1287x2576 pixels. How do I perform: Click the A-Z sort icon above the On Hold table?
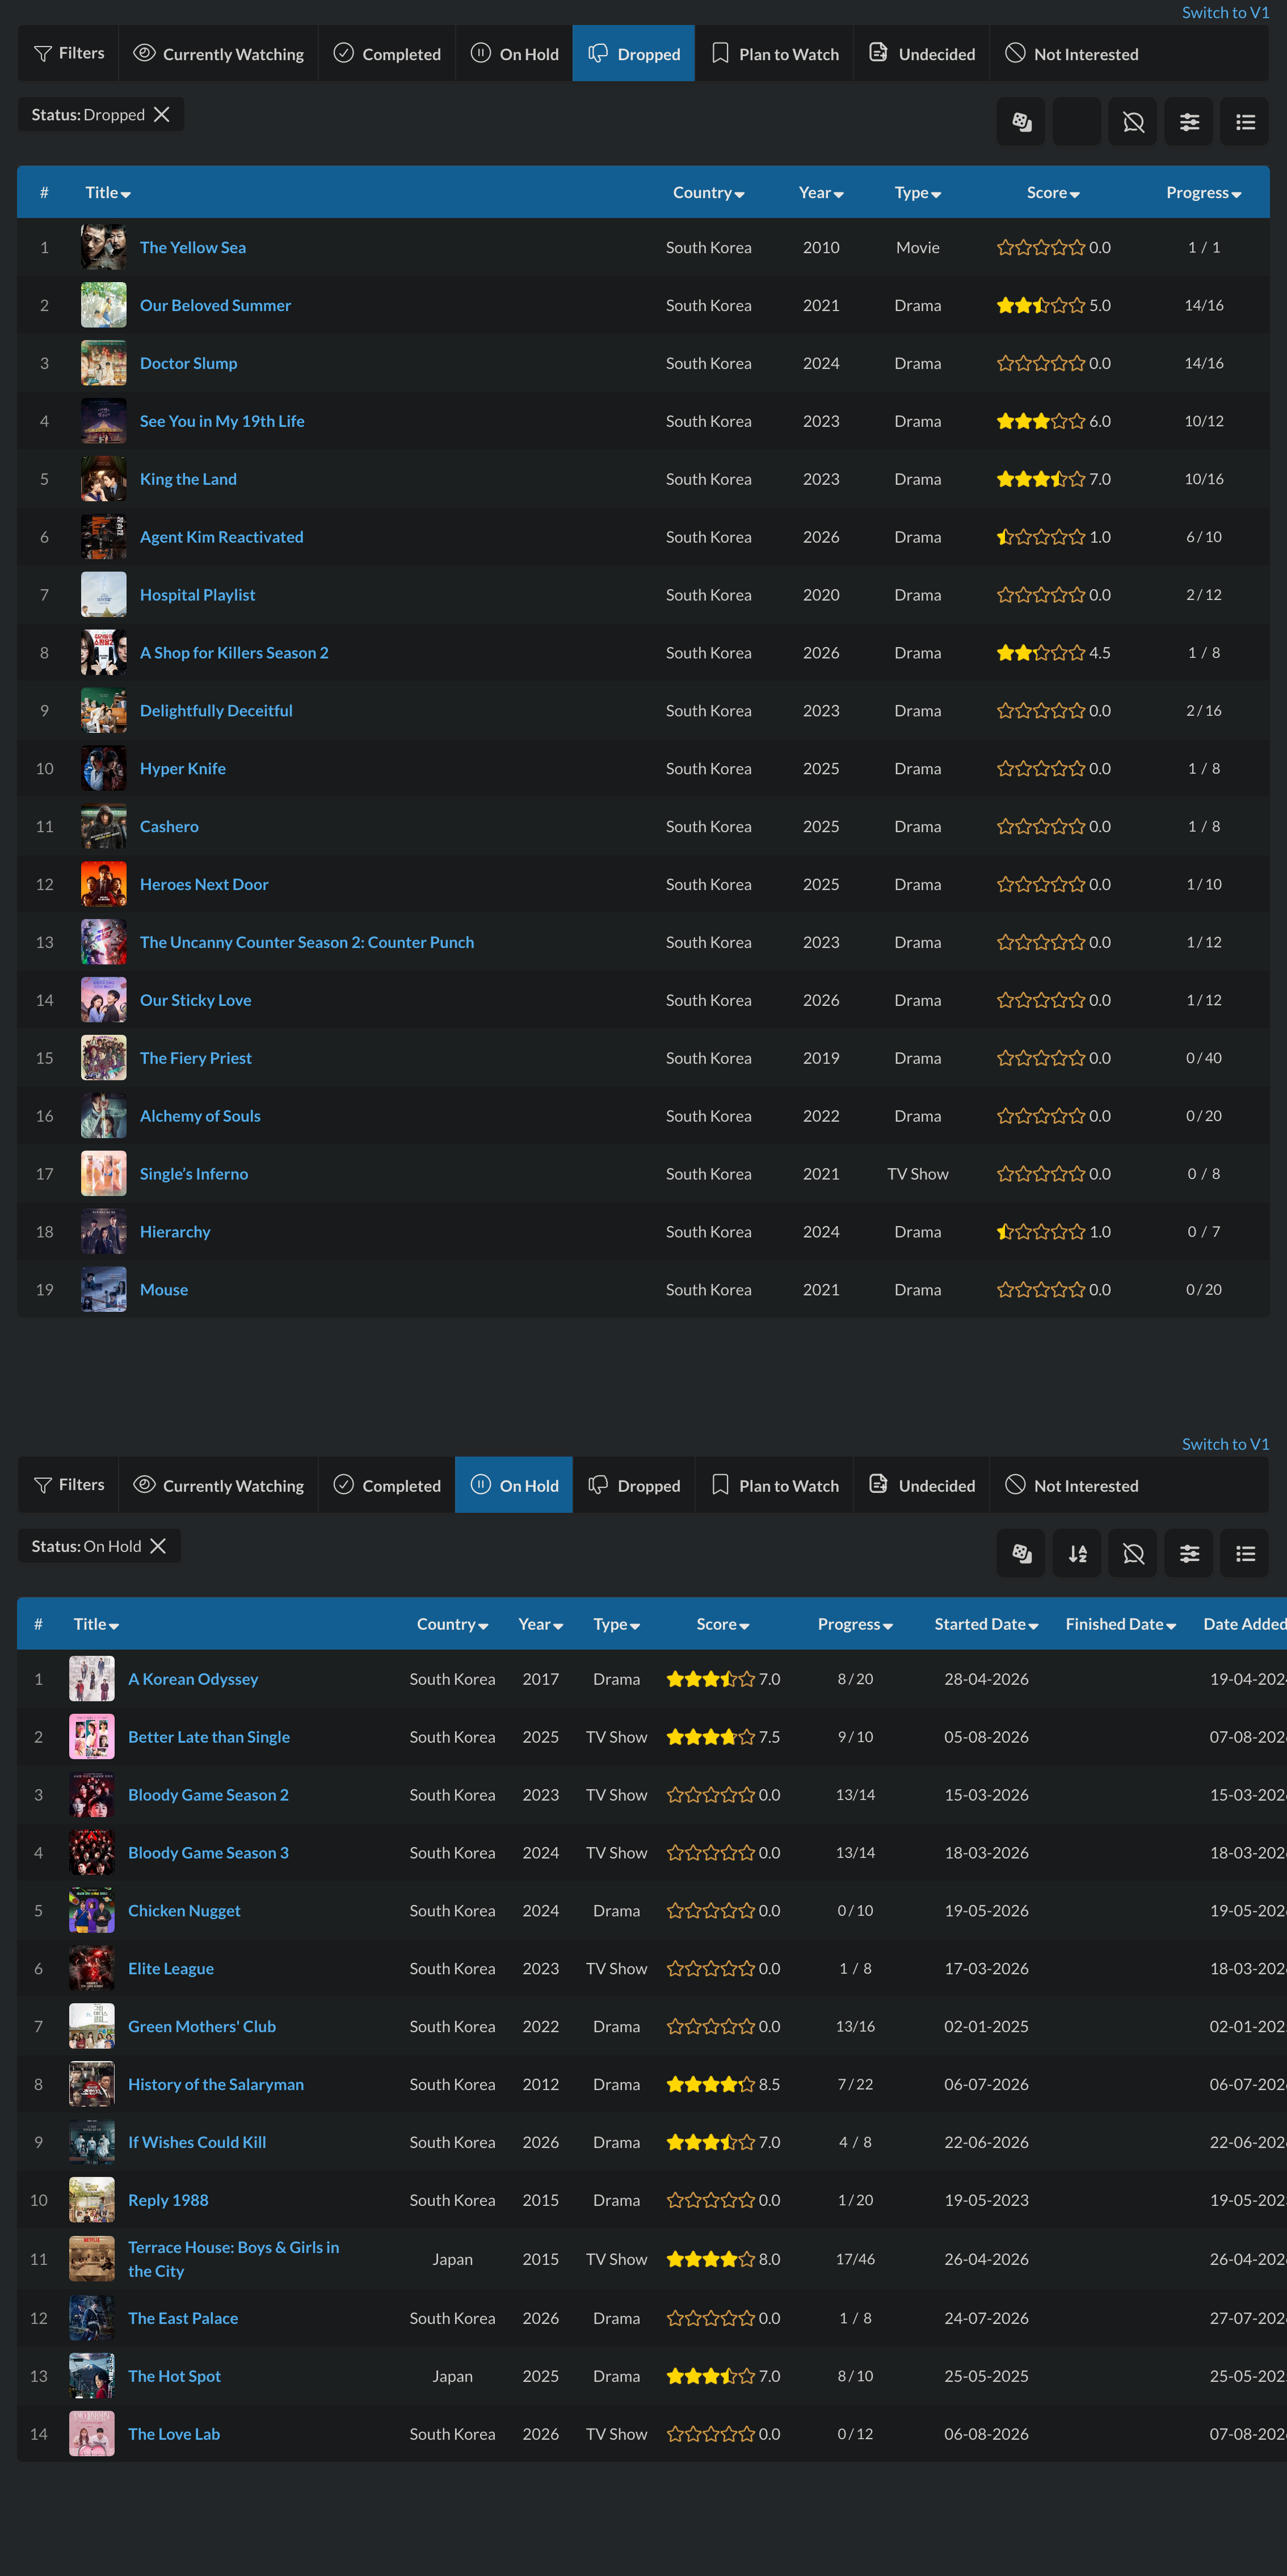(x=1077, y=1553)
